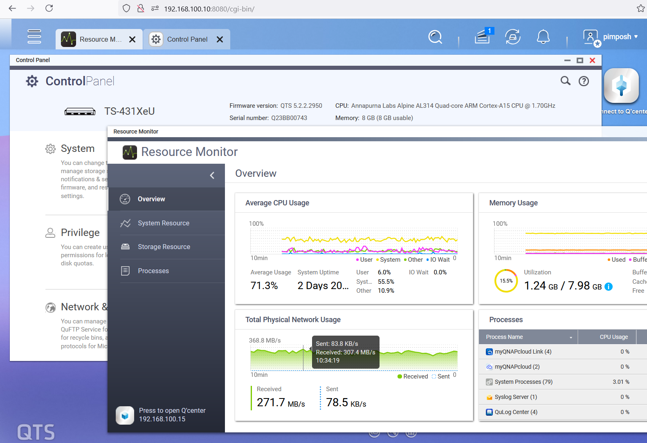
Task: Select Storage Resource in sidebar
Action: point(166,247)
